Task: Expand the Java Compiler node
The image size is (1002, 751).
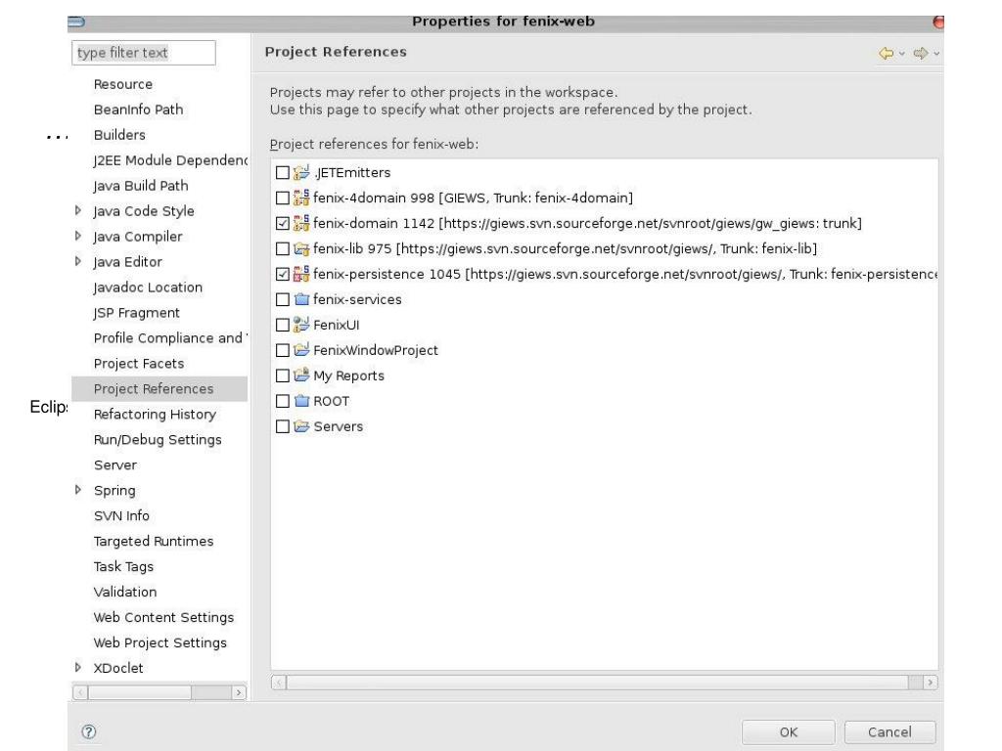Action: (78, 236)
